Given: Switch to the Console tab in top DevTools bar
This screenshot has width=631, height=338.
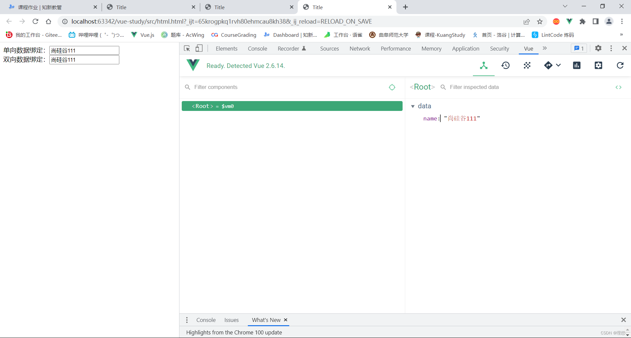Looking at the screenshot, I should tap(257, 49).
